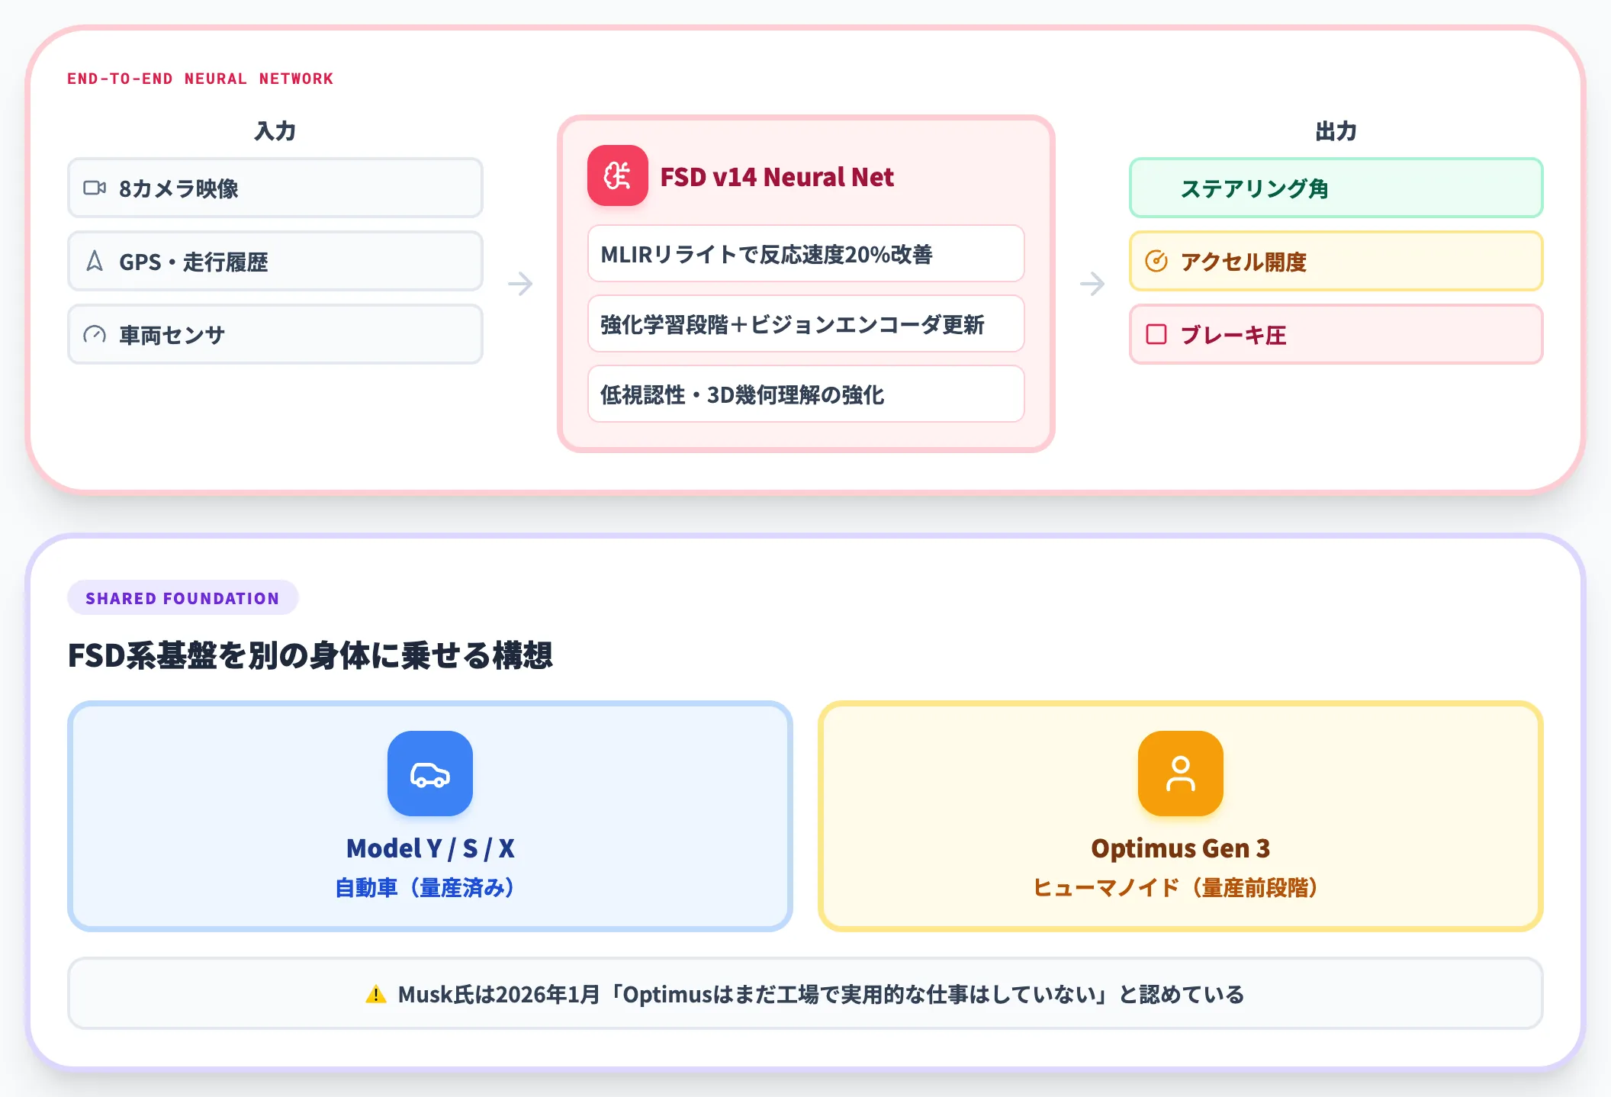Image resolution: width=1611 pixels, height=1097 pixels.
Task: Select the アクセル開度 output box
Action: tap(1336, 261)
